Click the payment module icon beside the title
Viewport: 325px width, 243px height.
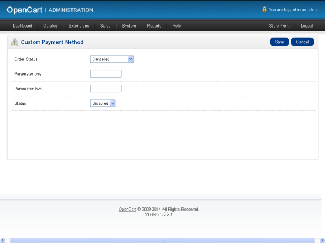15,42
